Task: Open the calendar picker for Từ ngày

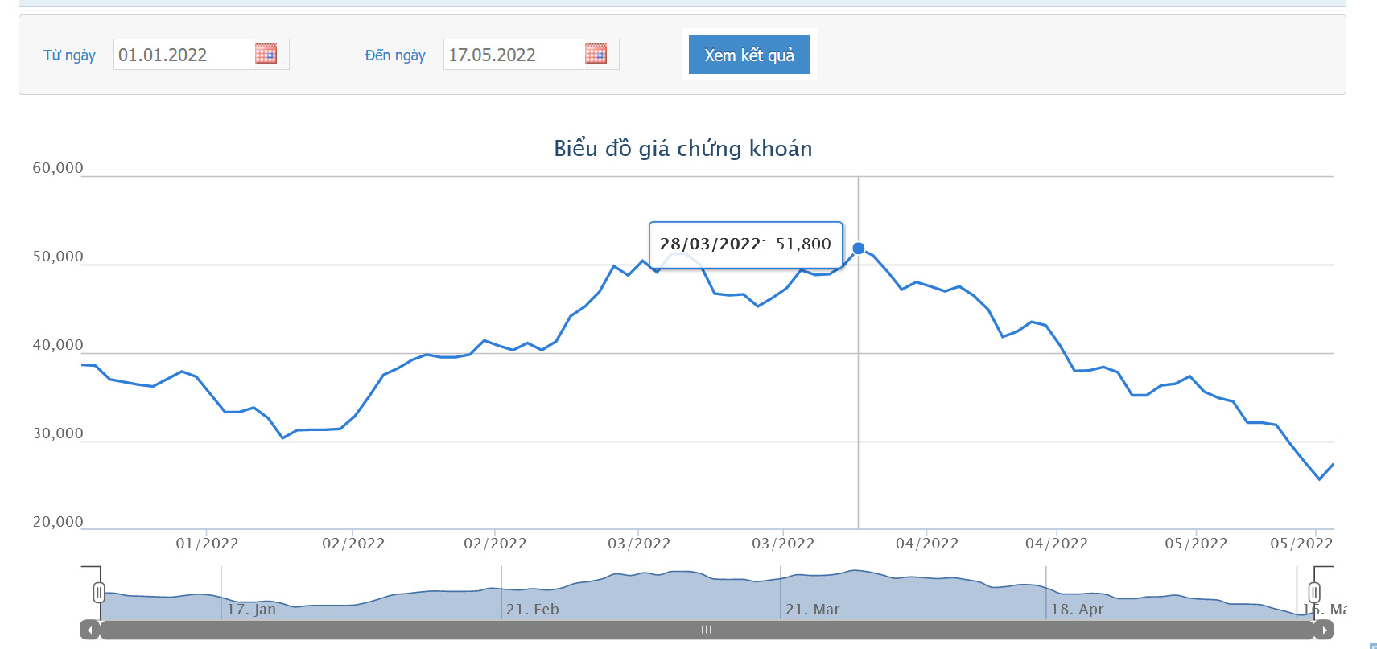Action: pyautogui.click(x=266, y=54)
